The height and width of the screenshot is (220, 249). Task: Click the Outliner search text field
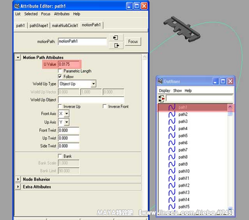pyautogui.click(x=199, y=98)
